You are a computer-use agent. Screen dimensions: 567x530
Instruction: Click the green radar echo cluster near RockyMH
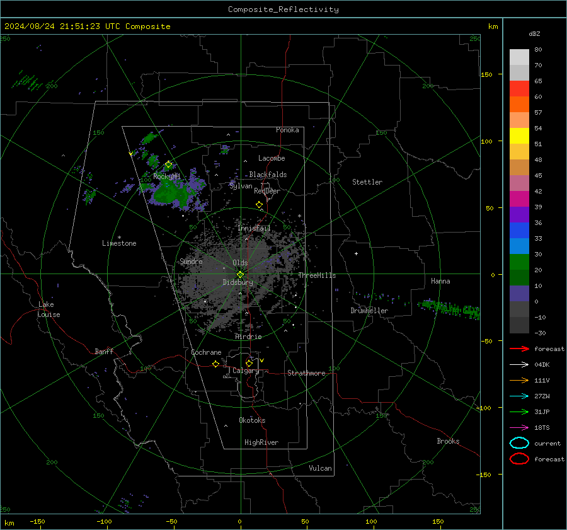coord(170,194)
